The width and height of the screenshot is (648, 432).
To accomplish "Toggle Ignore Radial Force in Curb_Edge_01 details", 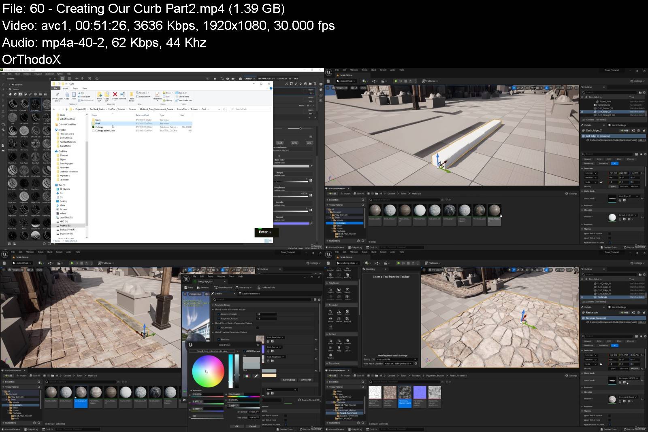I will coord(610,238).
